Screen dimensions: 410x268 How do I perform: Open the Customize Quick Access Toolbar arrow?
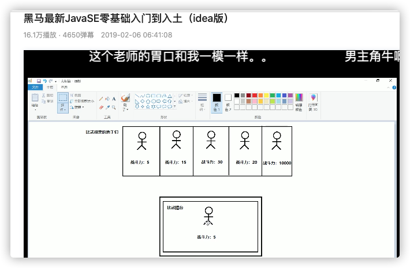click(x=55, y=81)
